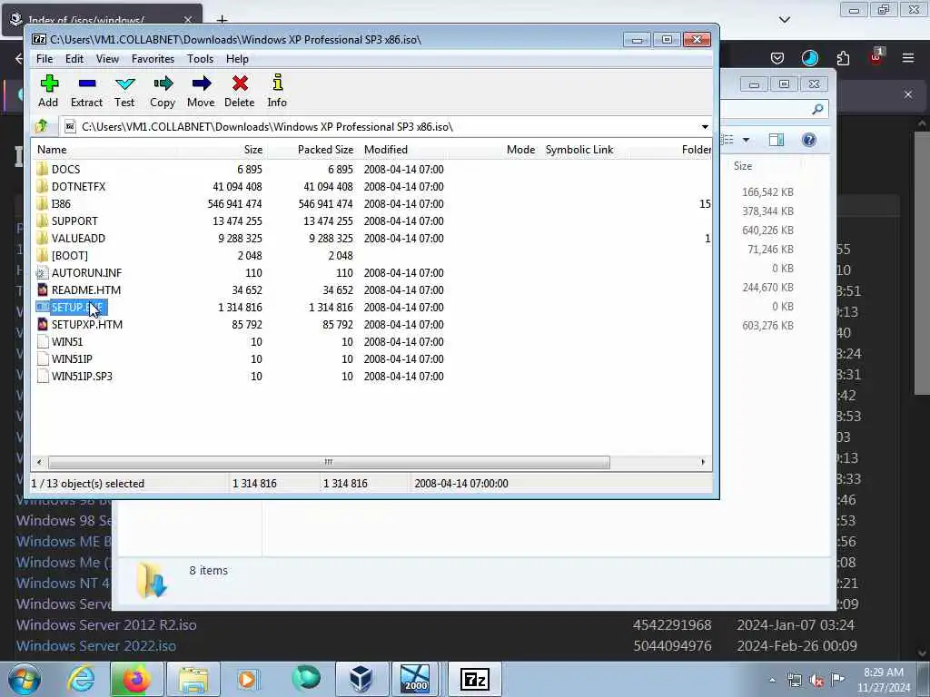
Task: Go up one folder level icon
Action: click(42, 126)
